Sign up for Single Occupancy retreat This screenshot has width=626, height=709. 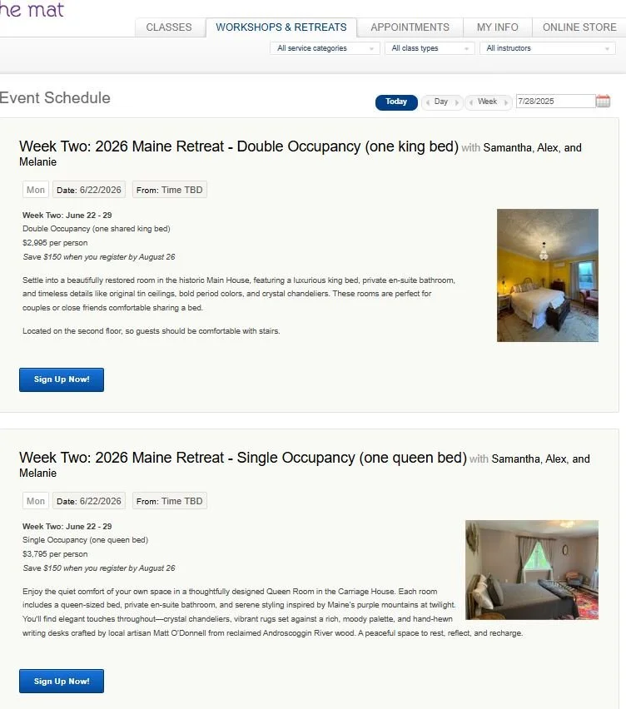pos(62,681)
